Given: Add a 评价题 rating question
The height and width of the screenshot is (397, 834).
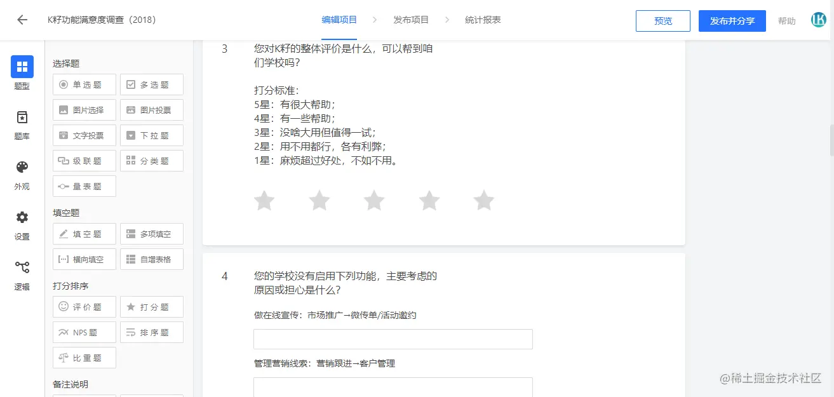Looking at the screenshot, I should coord(84,307).
